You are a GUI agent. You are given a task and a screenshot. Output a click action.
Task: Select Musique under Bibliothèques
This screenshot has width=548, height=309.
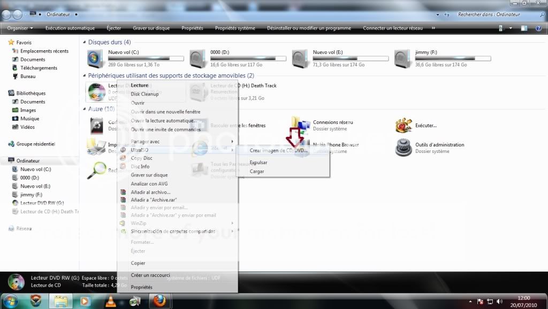30,118
